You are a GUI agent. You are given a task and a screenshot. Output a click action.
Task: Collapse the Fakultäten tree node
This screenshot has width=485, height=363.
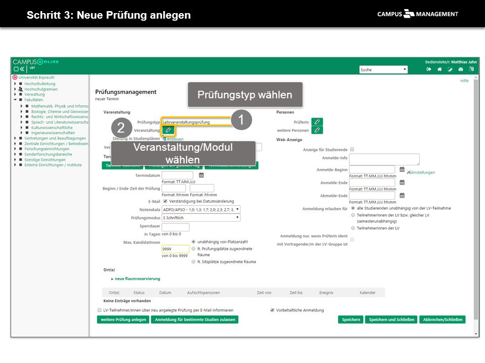tap(15, 100)
